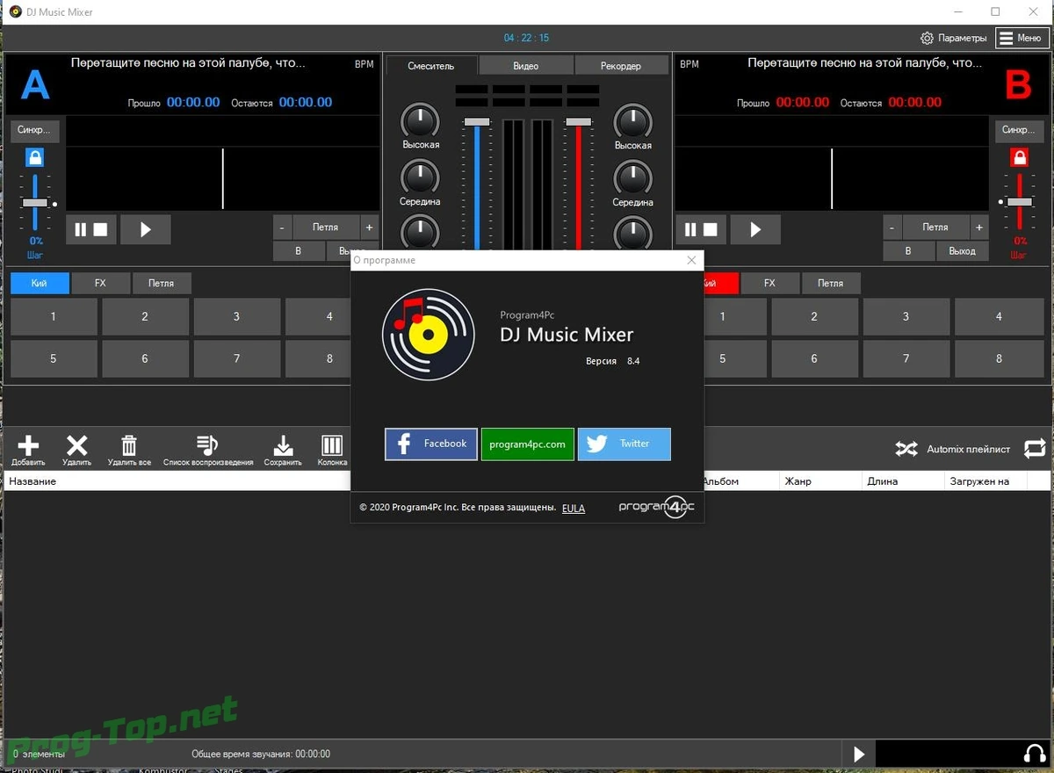This screenshot has height=773, width=1054.
Task: Click cue pad 7 on deck B
Action: 906,358
